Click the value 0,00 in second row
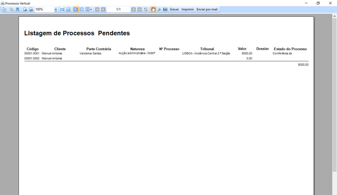The height and width of the screenshot is (195, 337). pyautogui.click(x=249, y=58)
